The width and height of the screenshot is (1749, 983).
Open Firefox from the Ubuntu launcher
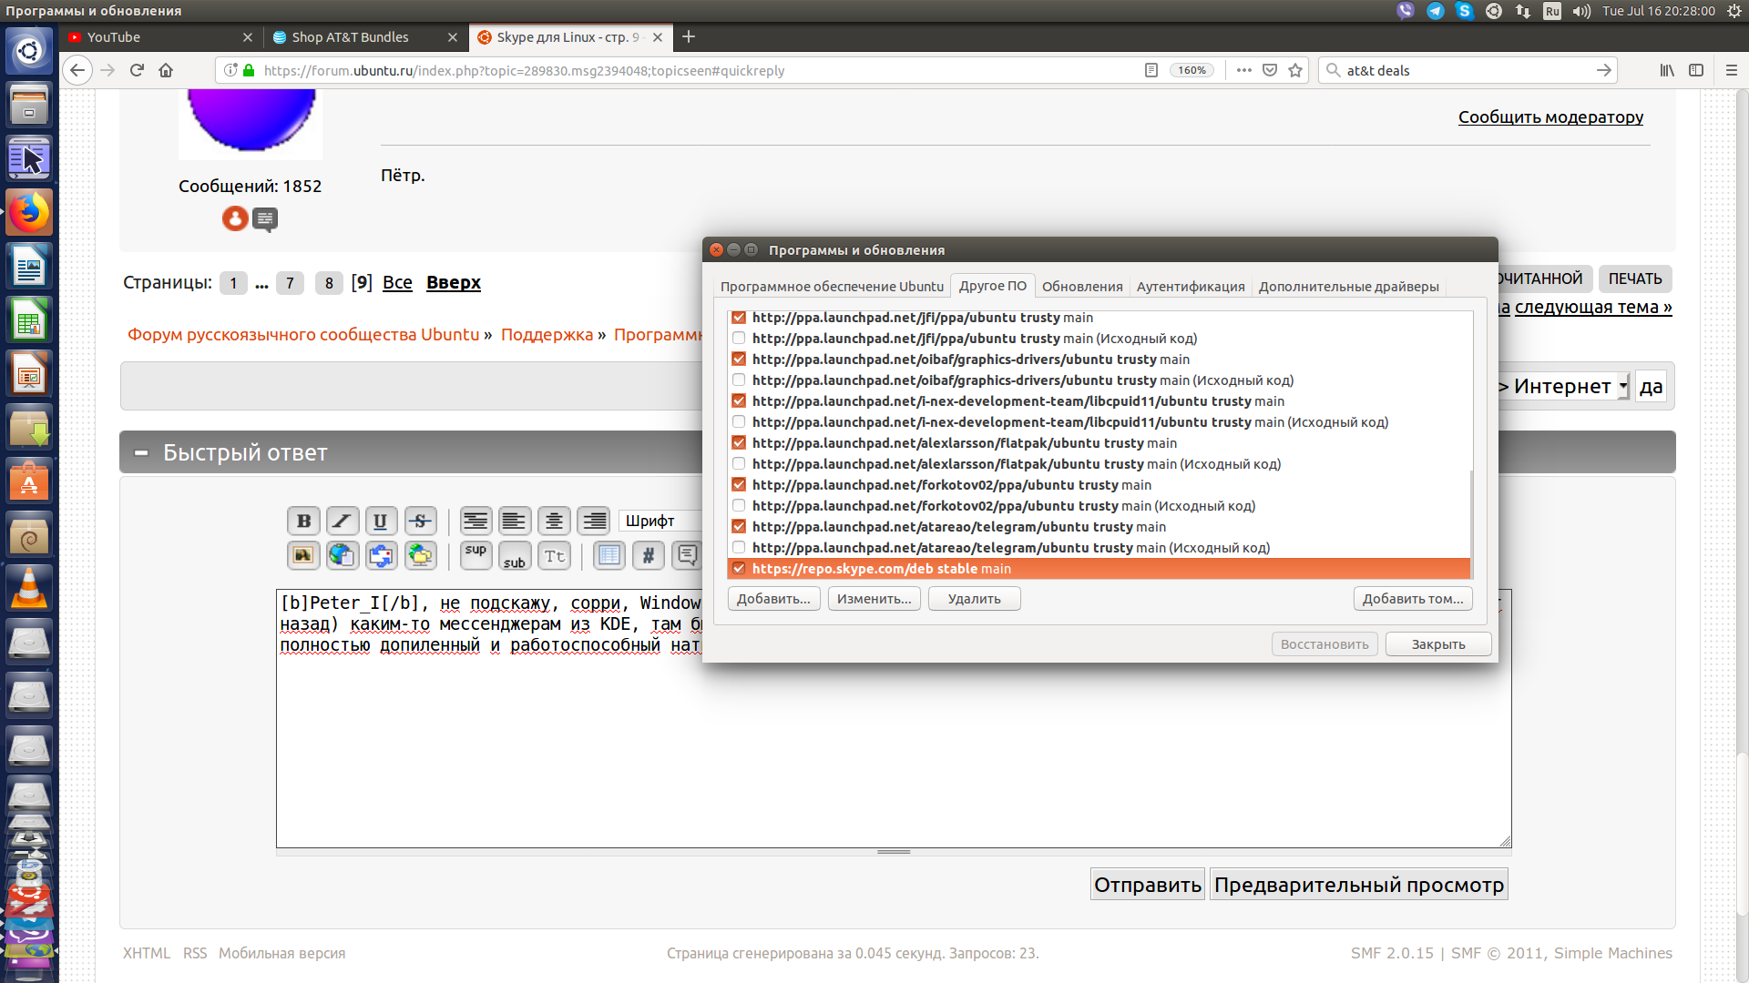[29, 213]
